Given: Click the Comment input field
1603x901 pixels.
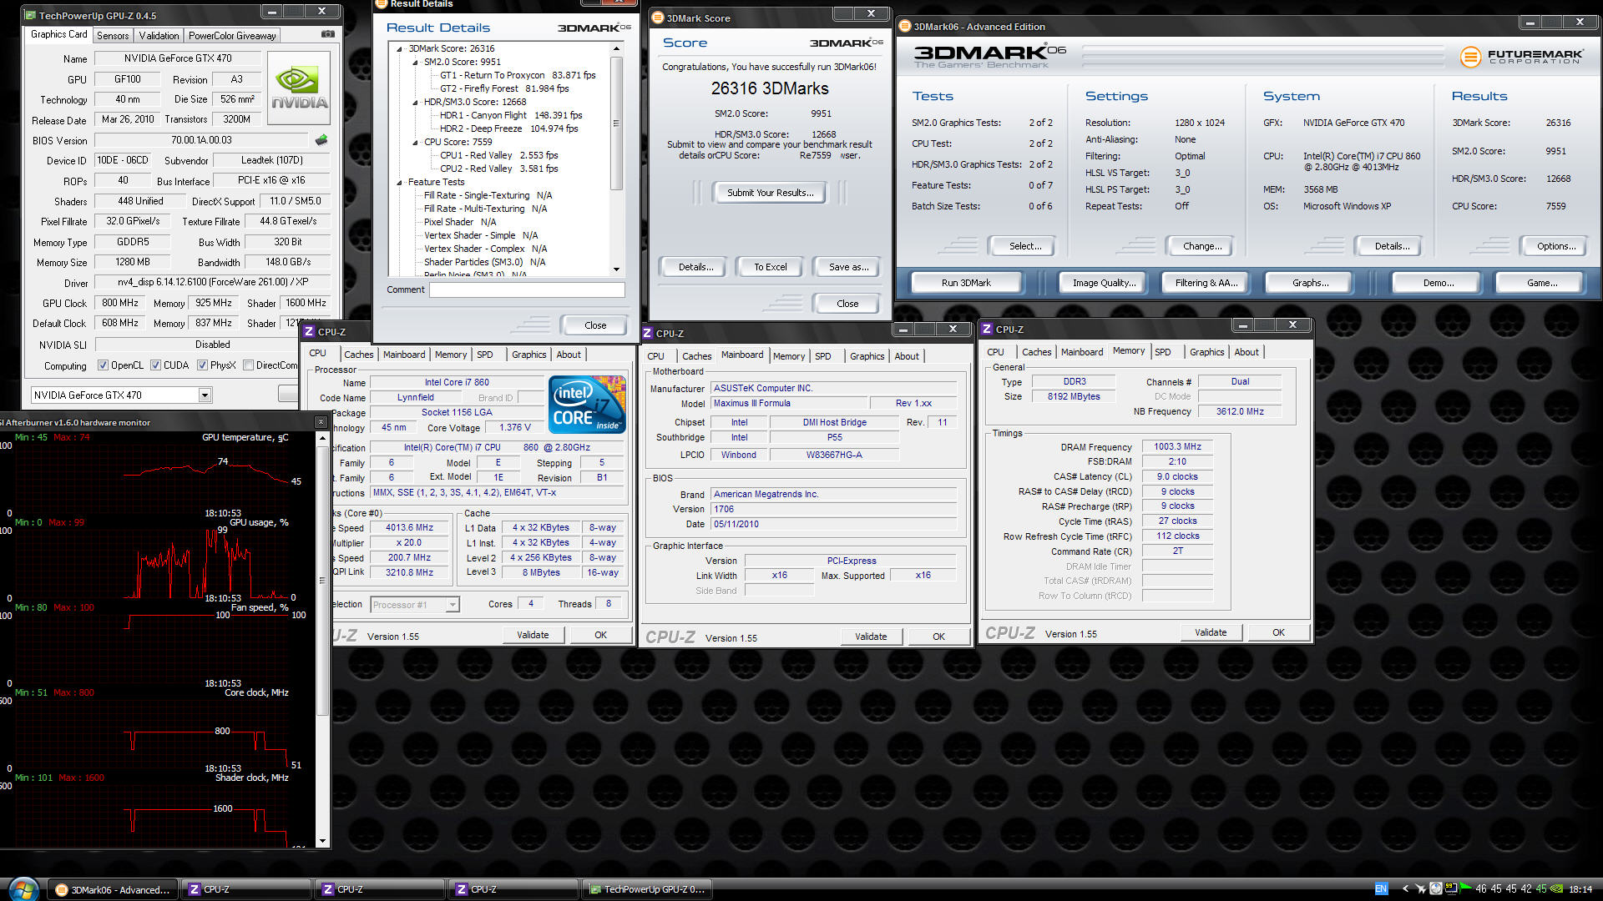Looking at the screenshot, I should click(526, 289).
